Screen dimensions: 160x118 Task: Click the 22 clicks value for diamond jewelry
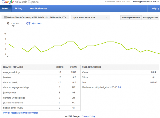pyautogui.click(x=60, y=82)
